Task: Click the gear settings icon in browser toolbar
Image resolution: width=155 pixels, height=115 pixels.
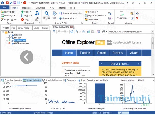Action: click(77, 32)
